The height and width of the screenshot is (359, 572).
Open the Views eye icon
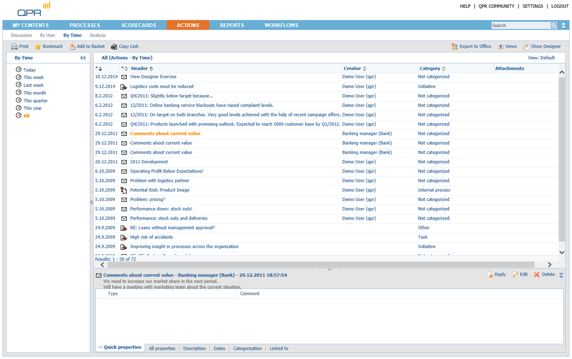click(500, 47)
